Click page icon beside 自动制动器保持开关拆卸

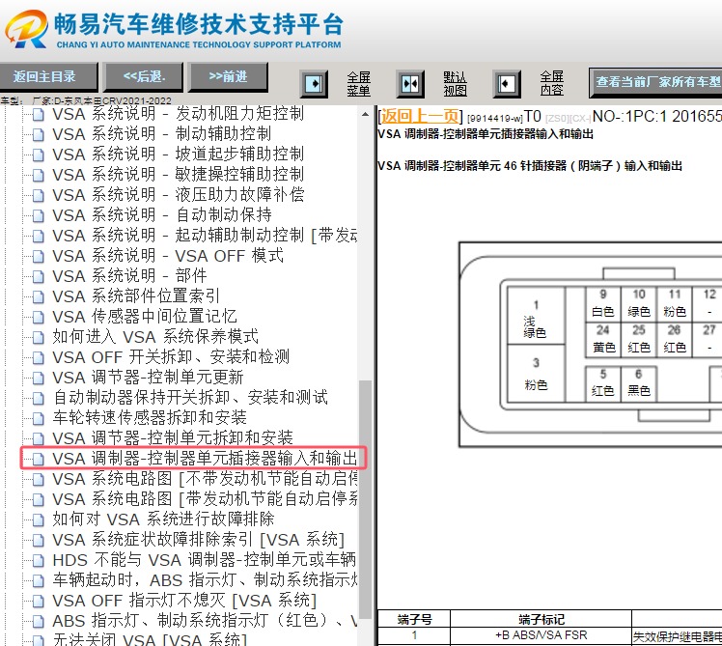click(x=39, y=398)
